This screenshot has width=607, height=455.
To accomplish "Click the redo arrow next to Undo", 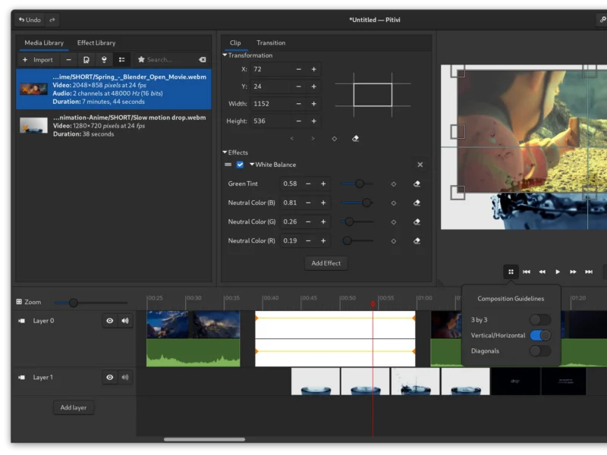I will coord(52,20).
